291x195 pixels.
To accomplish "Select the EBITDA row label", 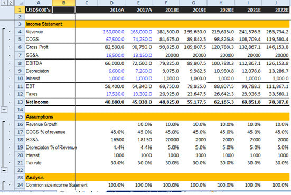I will (x=34, y=63).
